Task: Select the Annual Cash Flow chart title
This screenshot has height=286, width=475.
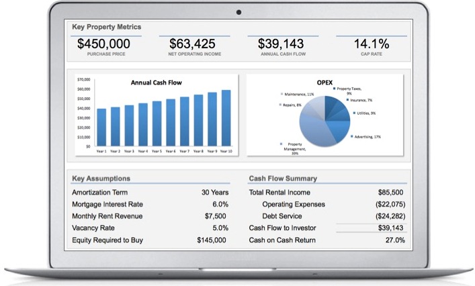Action: [157, 83]
